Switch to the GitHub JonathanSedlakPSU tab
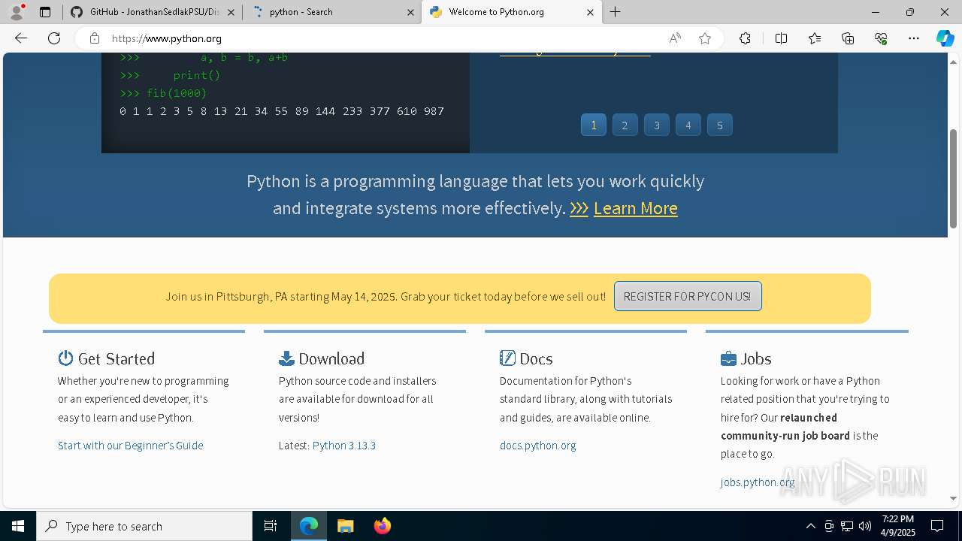This screenshot has width=962, height=541. pos(152,12)
